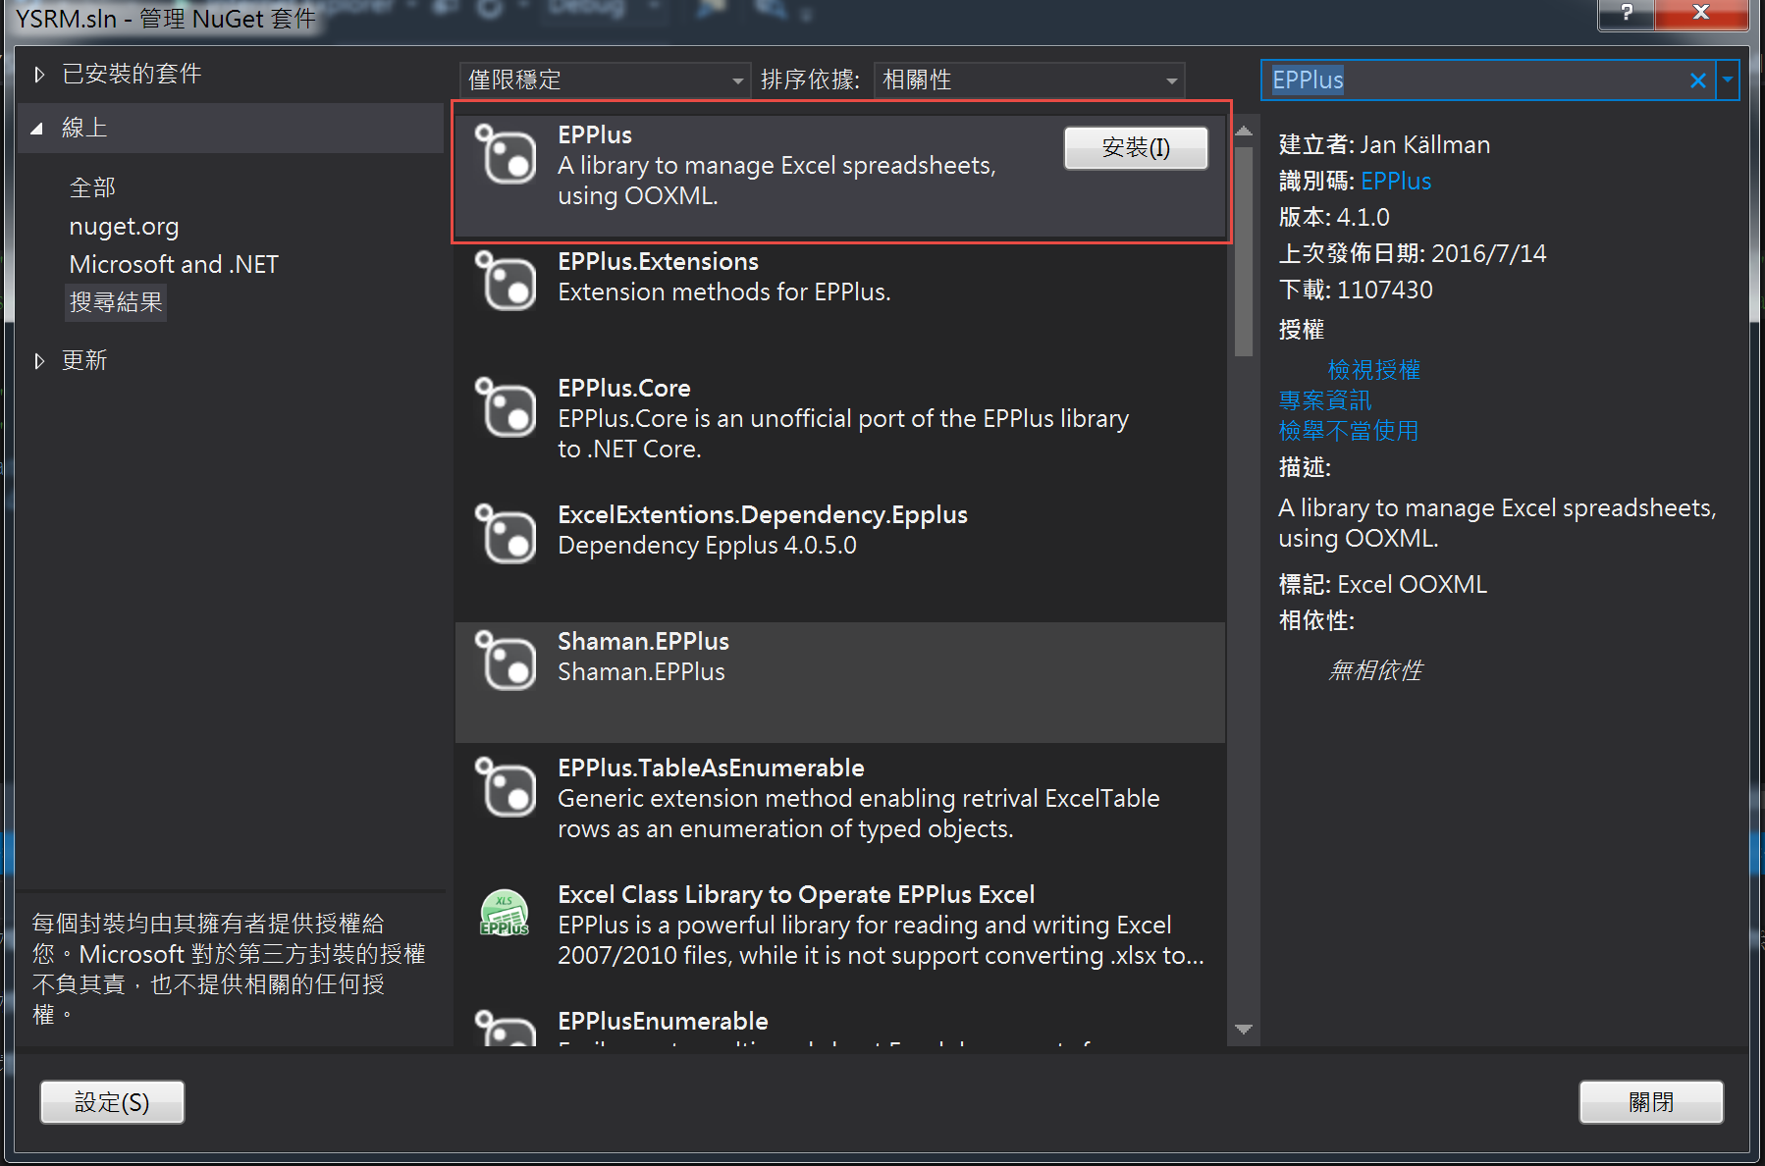This screenshot has width=1765, height=1166.
Task: Open the 專案資訊 link
Action: (1325, 400)
